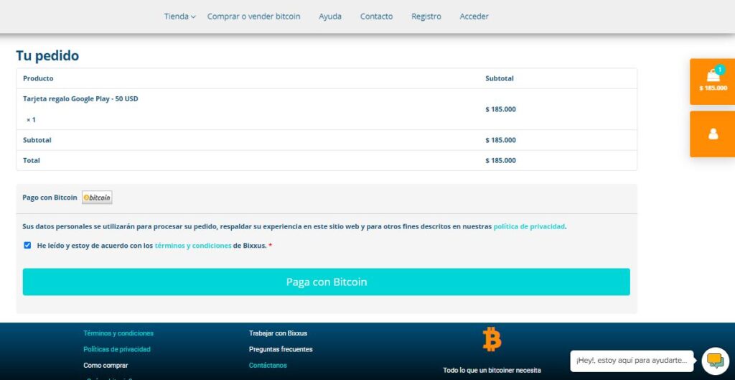Image resolution: width=735 pixels, height=380 pixels.
Task: Open the Ayuda menu item
Action: [x=330, y=17]
